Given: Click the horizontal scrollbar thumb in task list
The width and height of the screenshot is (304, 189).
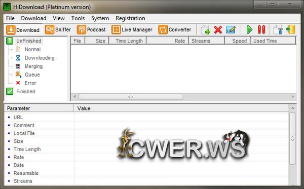Looking at the screenshot, I should tap(131, 97).
